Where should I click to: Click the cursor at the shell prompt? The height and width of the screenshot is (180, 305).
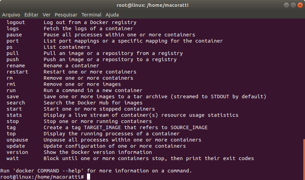click(x=88, y=177)
